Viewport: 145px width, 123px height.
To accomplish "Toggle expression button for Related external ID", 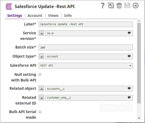I will (x=41, y=98).
